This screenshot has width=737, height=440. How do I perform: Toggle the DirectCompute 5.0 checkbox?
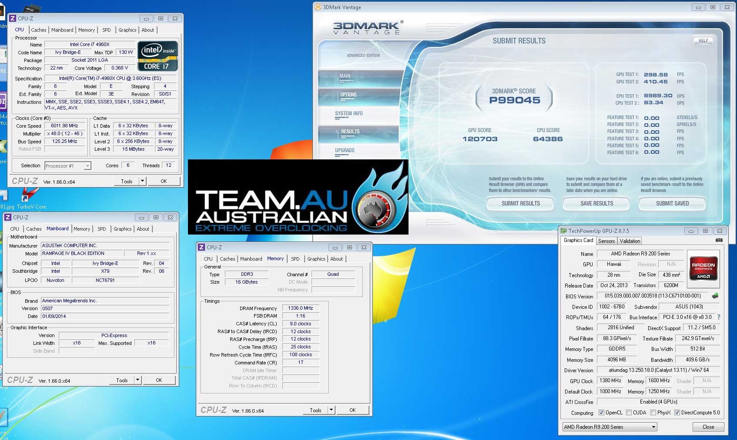pyautogui.click(x=677, y=413)
